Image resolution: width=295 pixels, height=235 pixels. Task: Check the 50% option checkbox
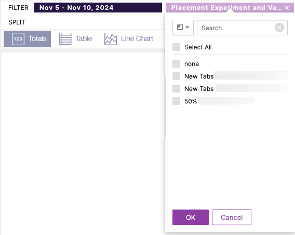point(176,101)
